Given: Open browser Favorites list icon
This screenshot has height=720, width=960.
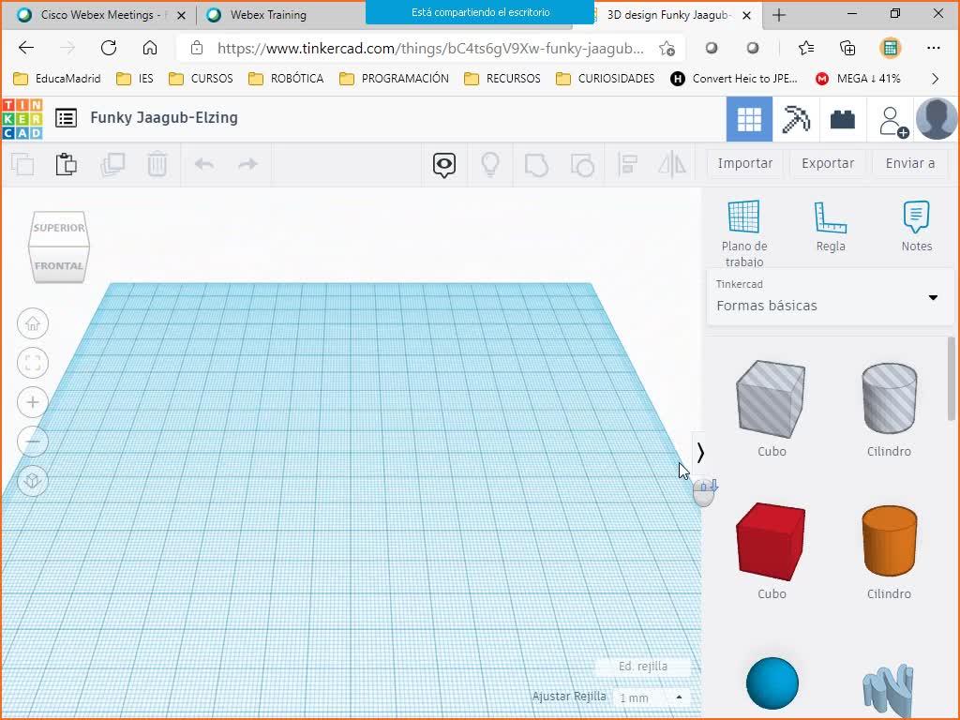Looking at the screenshot, I should tap(805, 48).
